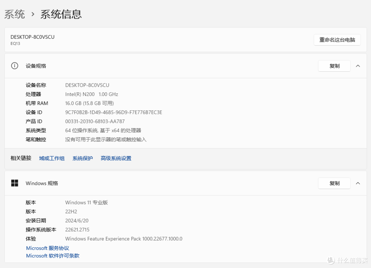
Task: Click DESKTOP-8C0VSCU name in top card
Action: (32, 37)
